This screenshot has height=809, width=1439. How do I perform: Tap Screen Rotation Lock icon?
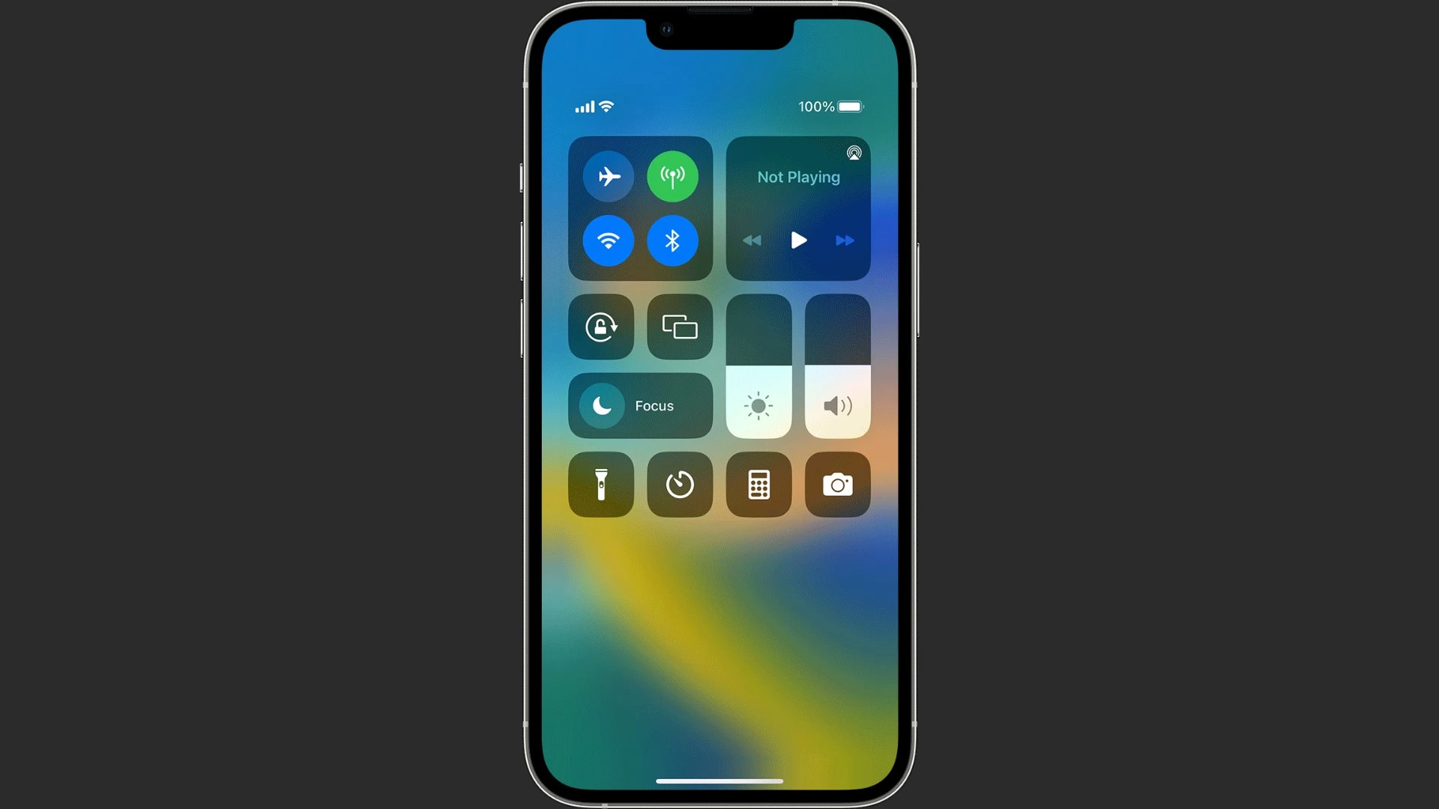[x=601, y=326]
